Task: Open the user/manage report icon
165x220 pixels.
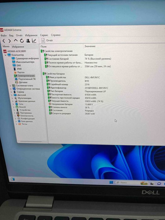Action: 28,41
